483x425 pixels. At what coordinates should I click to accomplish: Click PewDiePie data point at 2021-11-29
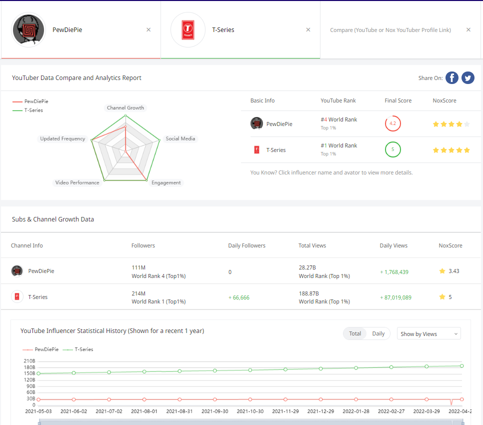(285, 399)
